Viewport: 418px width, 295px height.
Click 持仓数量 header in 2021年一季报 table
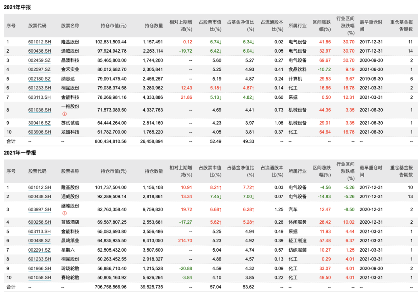154,171
